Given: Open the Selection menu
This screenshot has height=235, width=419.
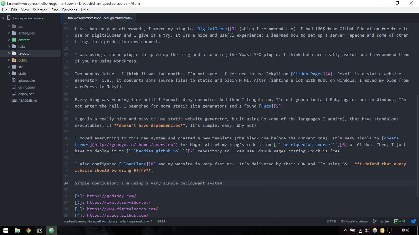Looking at the screenshot, I should click(40, 10).
